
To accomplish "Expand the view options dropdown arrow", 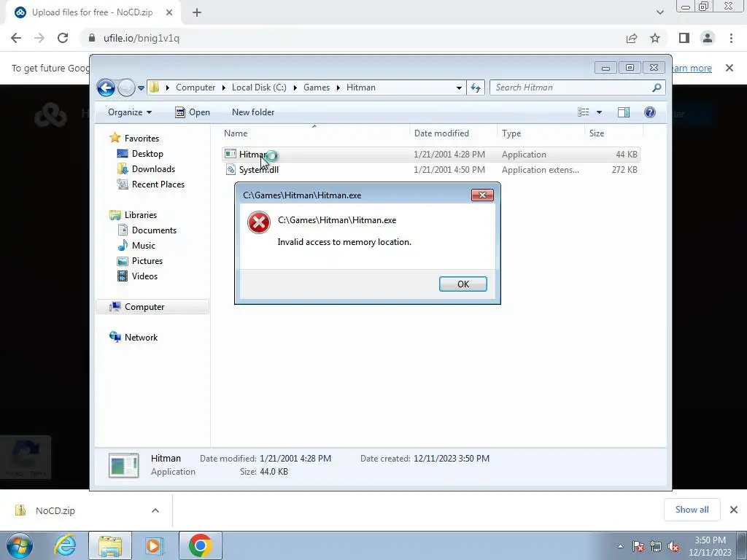I will [x=600, y=112].
